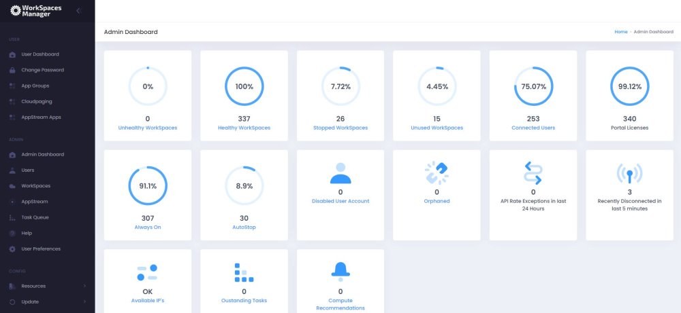This screenshot has height=313, width=681.
Task: Click the Update refresh icon in sidebar
Action: 12,301
